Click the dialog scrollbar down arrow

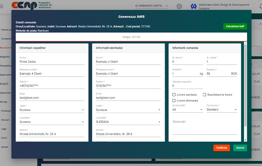click(245, 140)
